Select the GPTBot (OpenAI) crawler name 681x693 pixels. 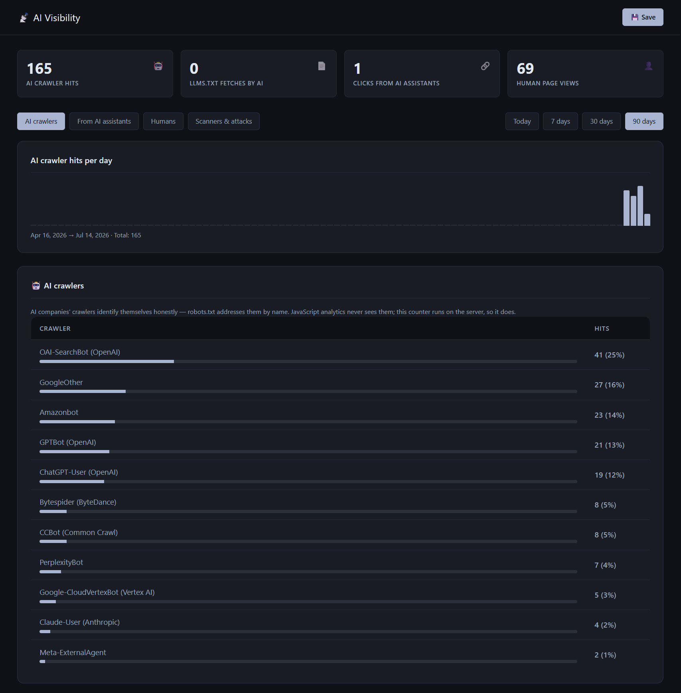[68, 442]
